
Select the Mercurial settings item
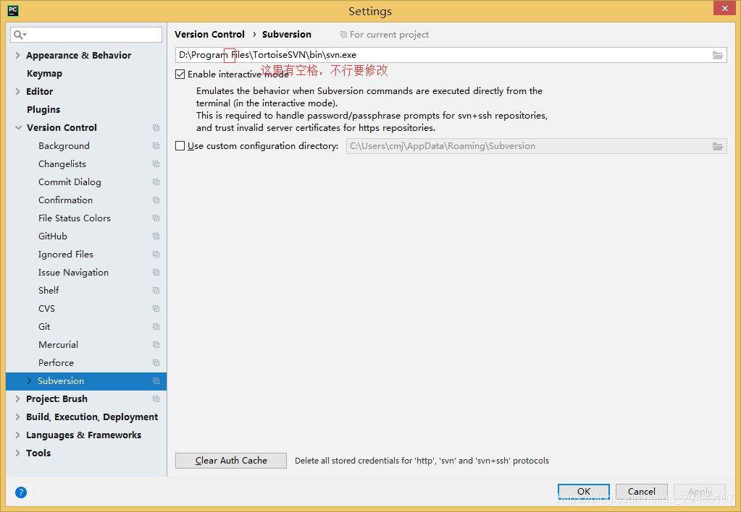pos(58,345)
